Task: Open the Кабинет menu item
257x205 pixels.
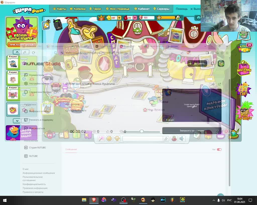Action: (x=142, y=9)
